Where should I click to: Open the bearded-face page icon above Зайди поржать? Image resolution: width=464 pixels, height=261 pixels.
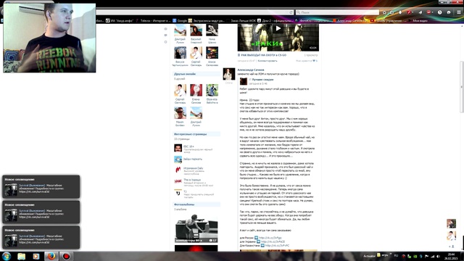click(178, 148)
